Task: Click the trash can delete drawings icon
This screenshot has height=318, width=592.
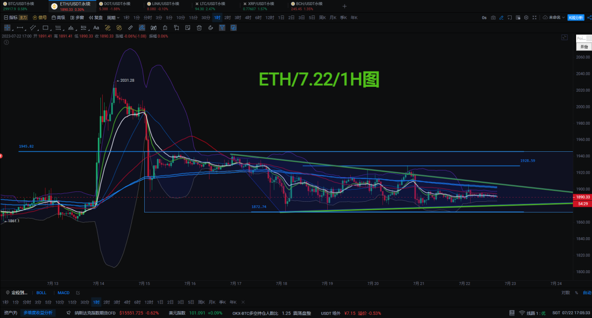Action: [199, 28]
